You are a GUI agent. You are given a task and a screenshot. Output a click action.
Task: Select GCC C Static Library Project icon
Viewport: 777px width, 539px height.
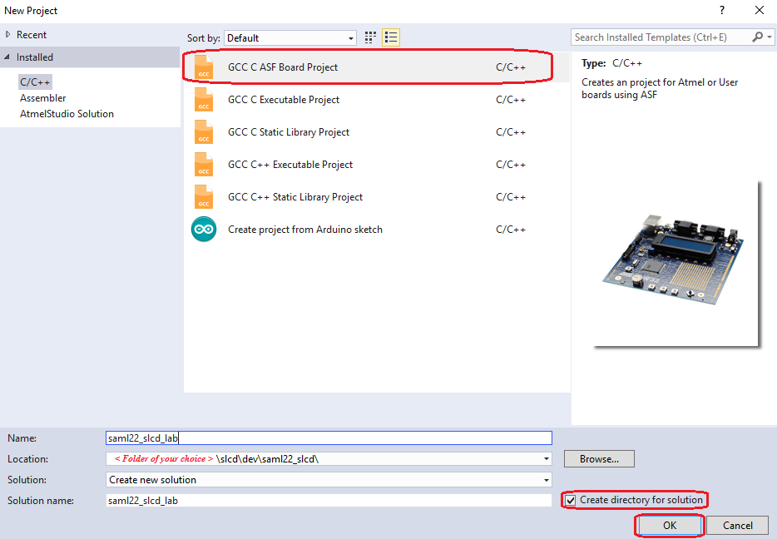tap(204, 132)
